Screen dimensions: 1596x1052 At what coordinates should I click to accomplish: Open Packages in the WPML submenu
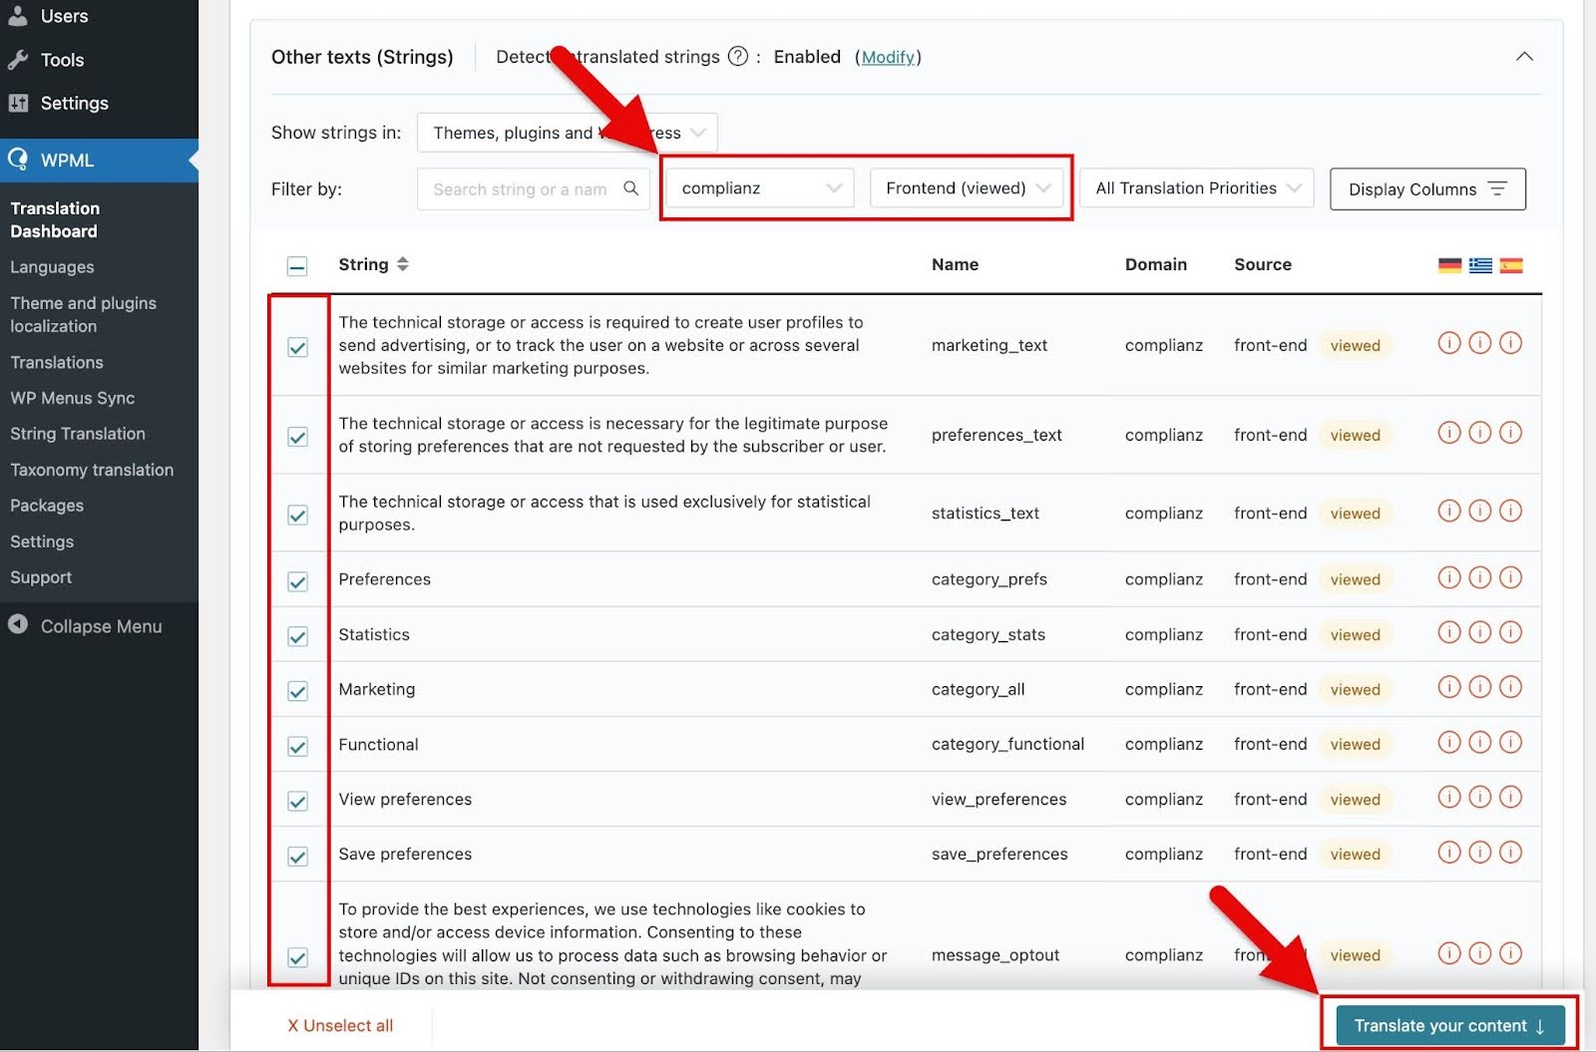tap(47, 506)
